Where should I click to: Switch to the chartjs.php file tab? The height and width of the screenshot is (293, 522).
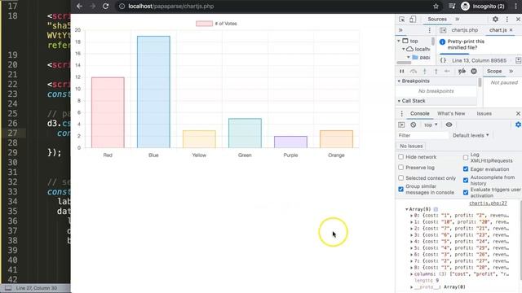pos(464,30)
